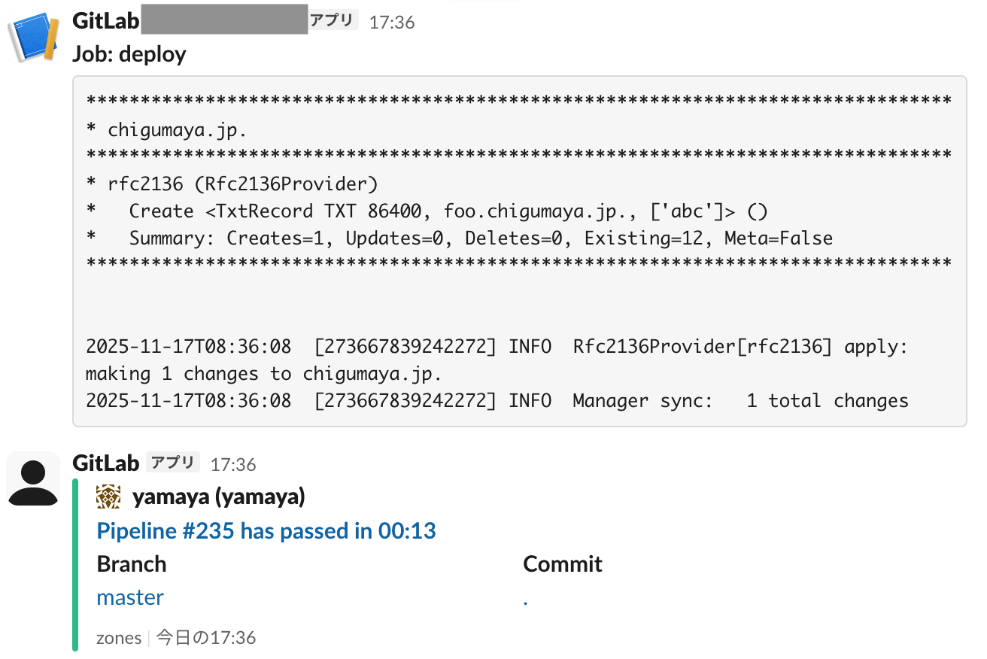Open second message's GitLab sender name

click(106, 463)
